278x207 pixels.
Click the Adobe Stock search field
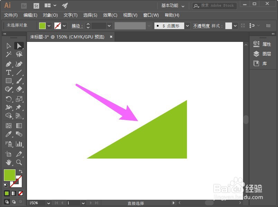click(215, 6)
